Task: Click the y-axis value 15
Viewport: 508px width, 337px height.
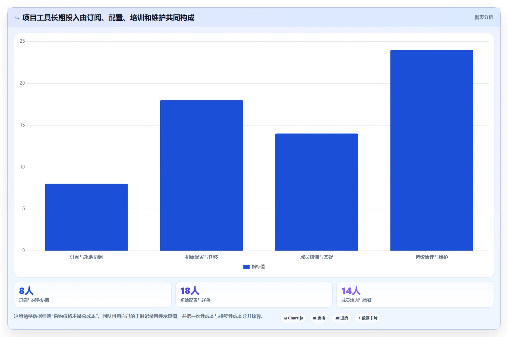Action: point(22,125)
